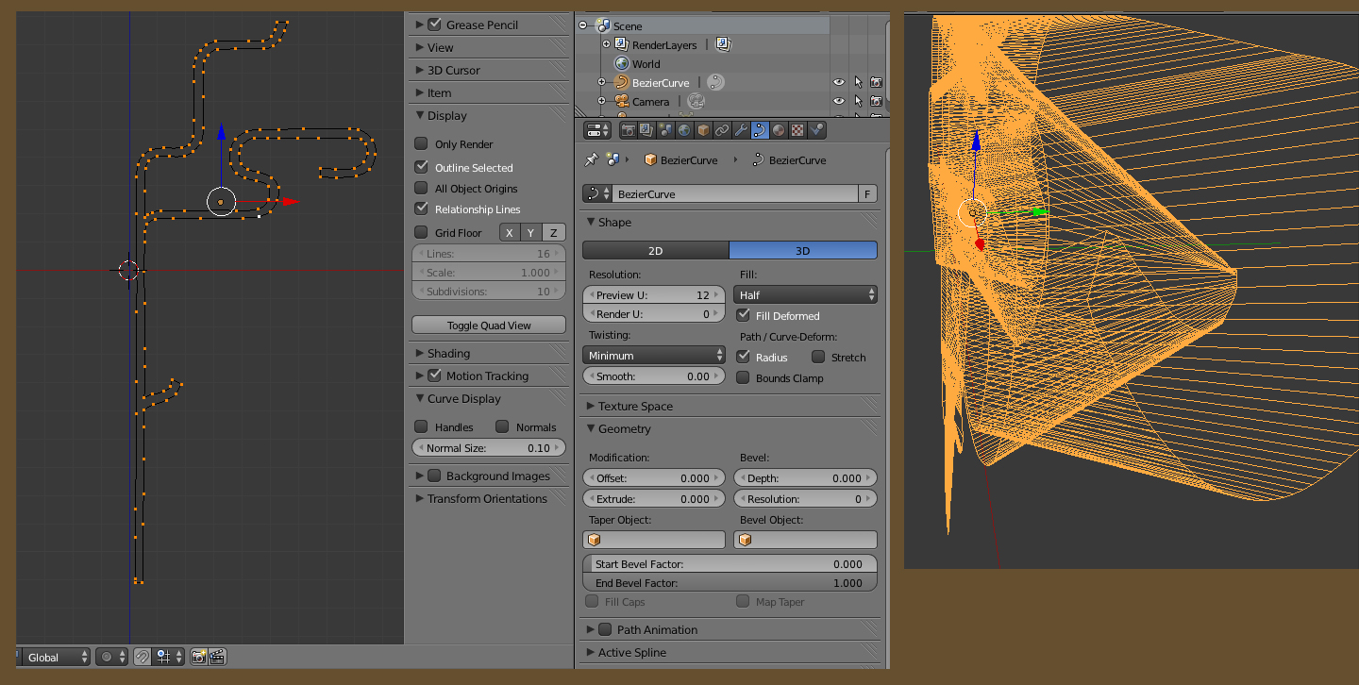This screenshot has width=1359, height=685.
Task: Enable the Only Render checkbox
Action: point(422,144)
